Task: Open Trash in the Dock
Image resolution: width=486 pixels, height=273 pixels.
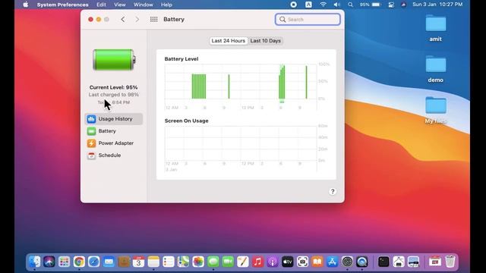Action: (450, 262)
